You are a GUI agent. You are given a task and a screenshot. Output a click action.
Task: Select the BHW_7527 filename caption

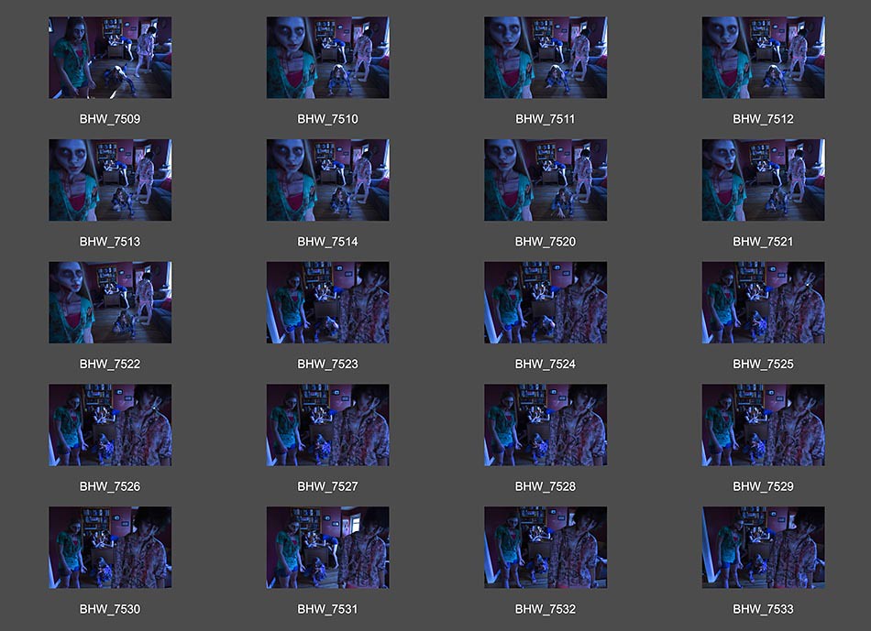pyautogui.click(x=327, y=486)
